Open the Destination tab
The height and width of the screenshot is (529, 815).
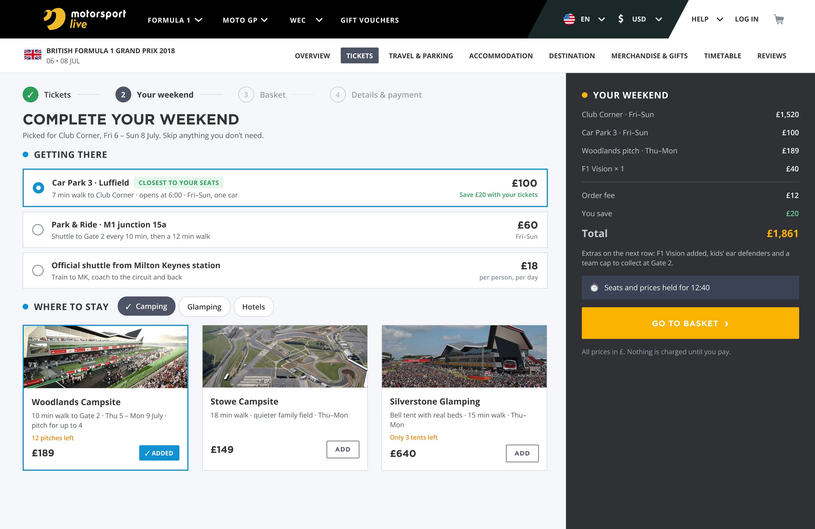click(572, 56)
